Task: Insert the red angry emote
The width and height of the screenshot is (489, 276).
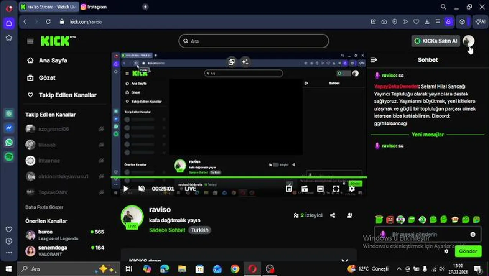Action: (x=390, y=220)
